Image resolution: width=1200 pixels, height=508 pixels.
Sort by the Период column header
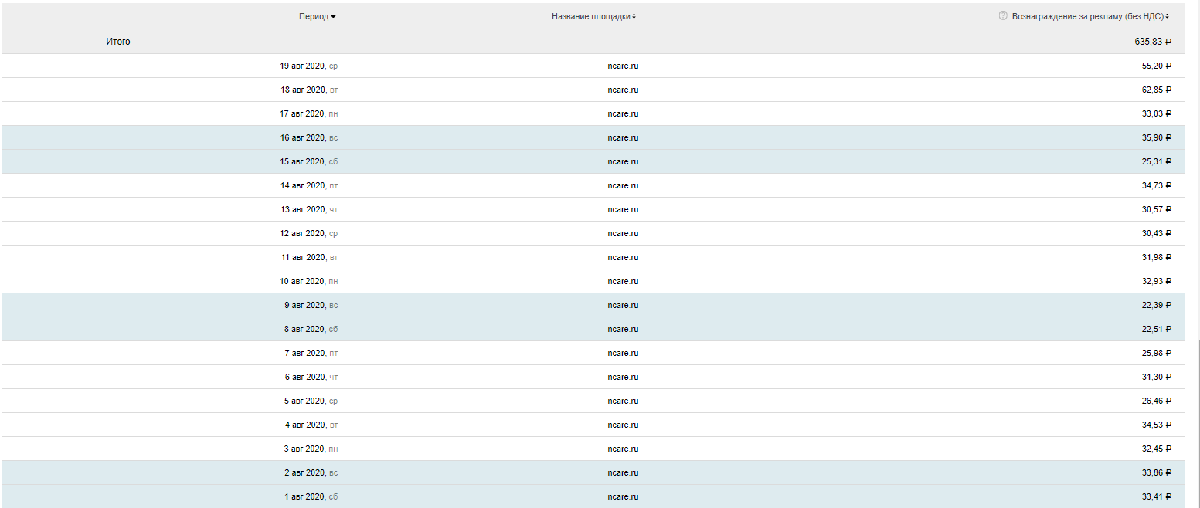coord(313,16)
